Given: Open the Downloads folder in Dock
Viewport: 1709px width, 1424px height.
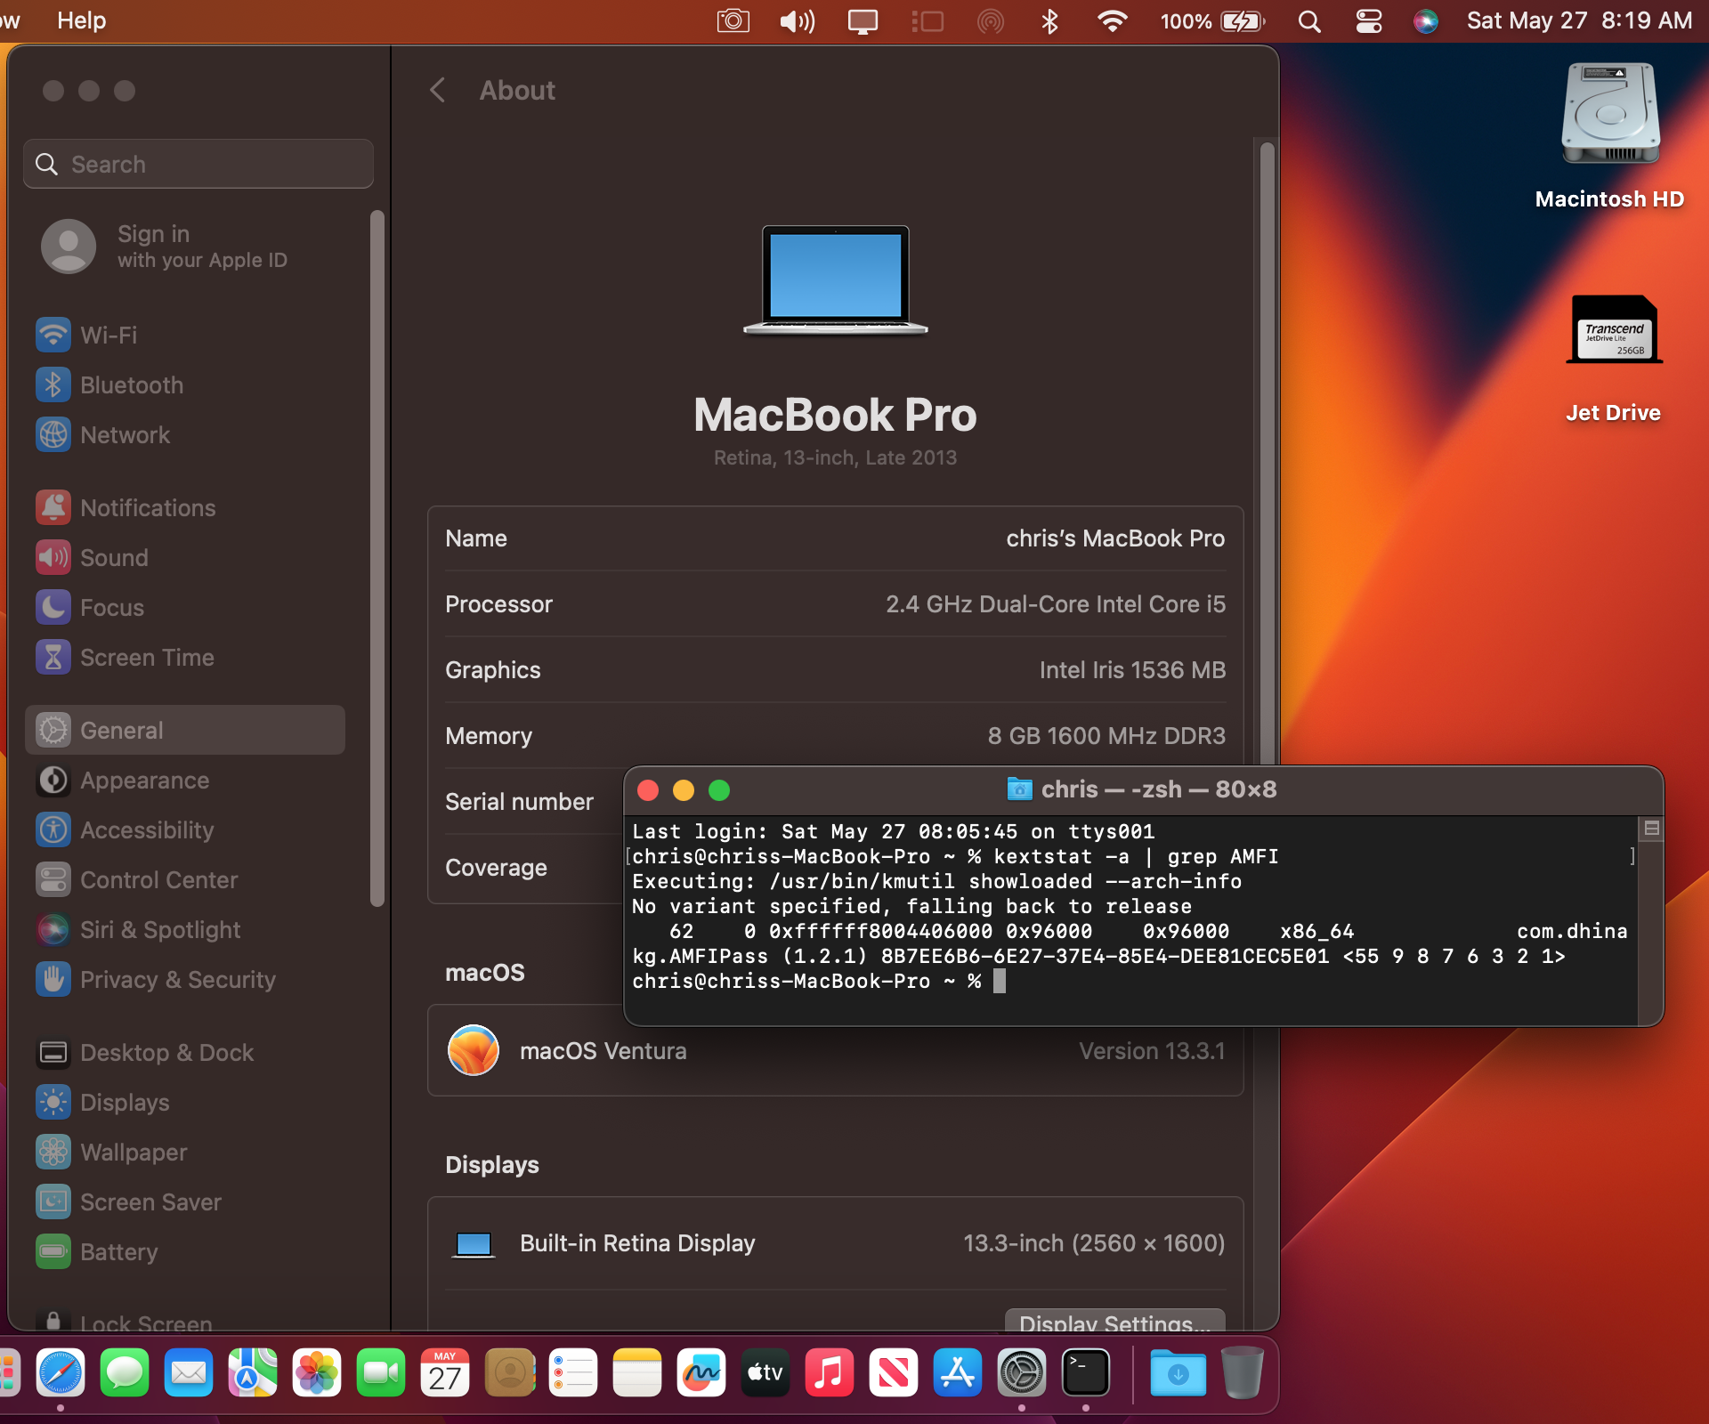Looking at the screenshot, I should [x=1178, y=1372].
